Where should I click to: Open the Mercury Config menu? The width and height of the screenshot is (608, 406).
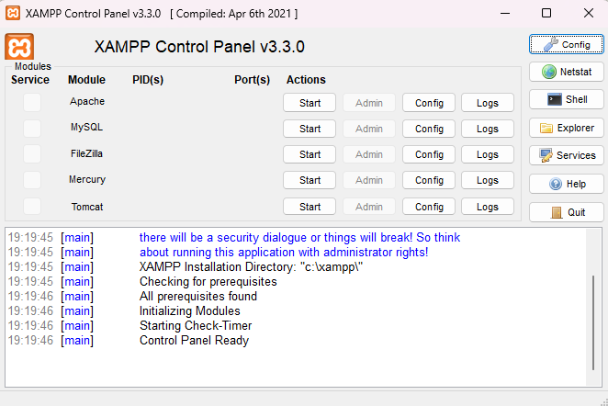click(x=429, y=180)
